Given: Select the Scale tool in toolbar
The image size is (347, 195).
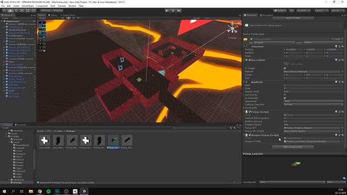Looking at the screenshot, I should click(22, 11).
